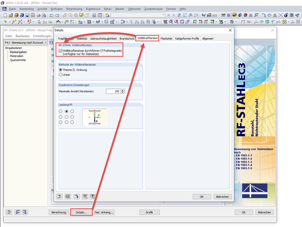Open the Ergebnisse menu
The height and width of the screenshot is (227, 302).
click(x=93, y=9)
